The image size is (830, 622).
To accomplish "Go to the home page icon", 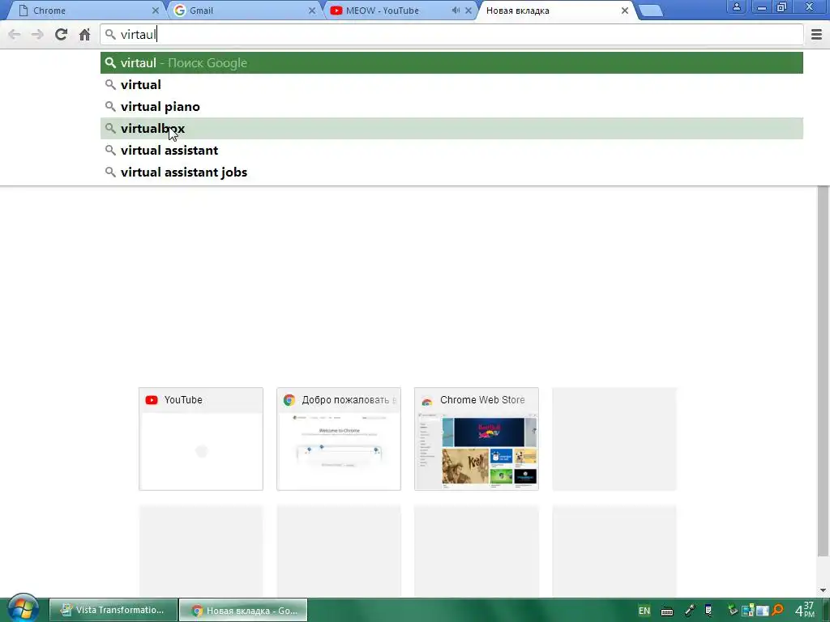I will (x=84, y=34).
